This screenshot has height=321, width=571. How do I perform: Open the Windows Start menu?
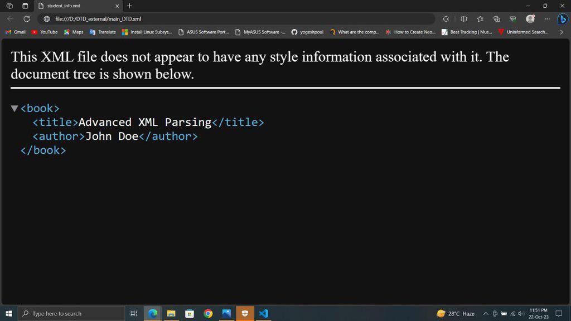click(9, 313)
